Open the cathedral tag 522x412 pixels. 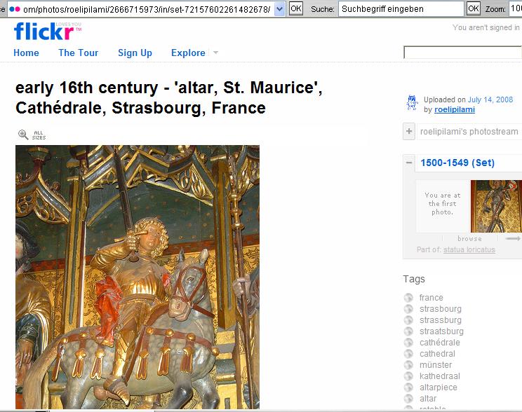point(437,354)
